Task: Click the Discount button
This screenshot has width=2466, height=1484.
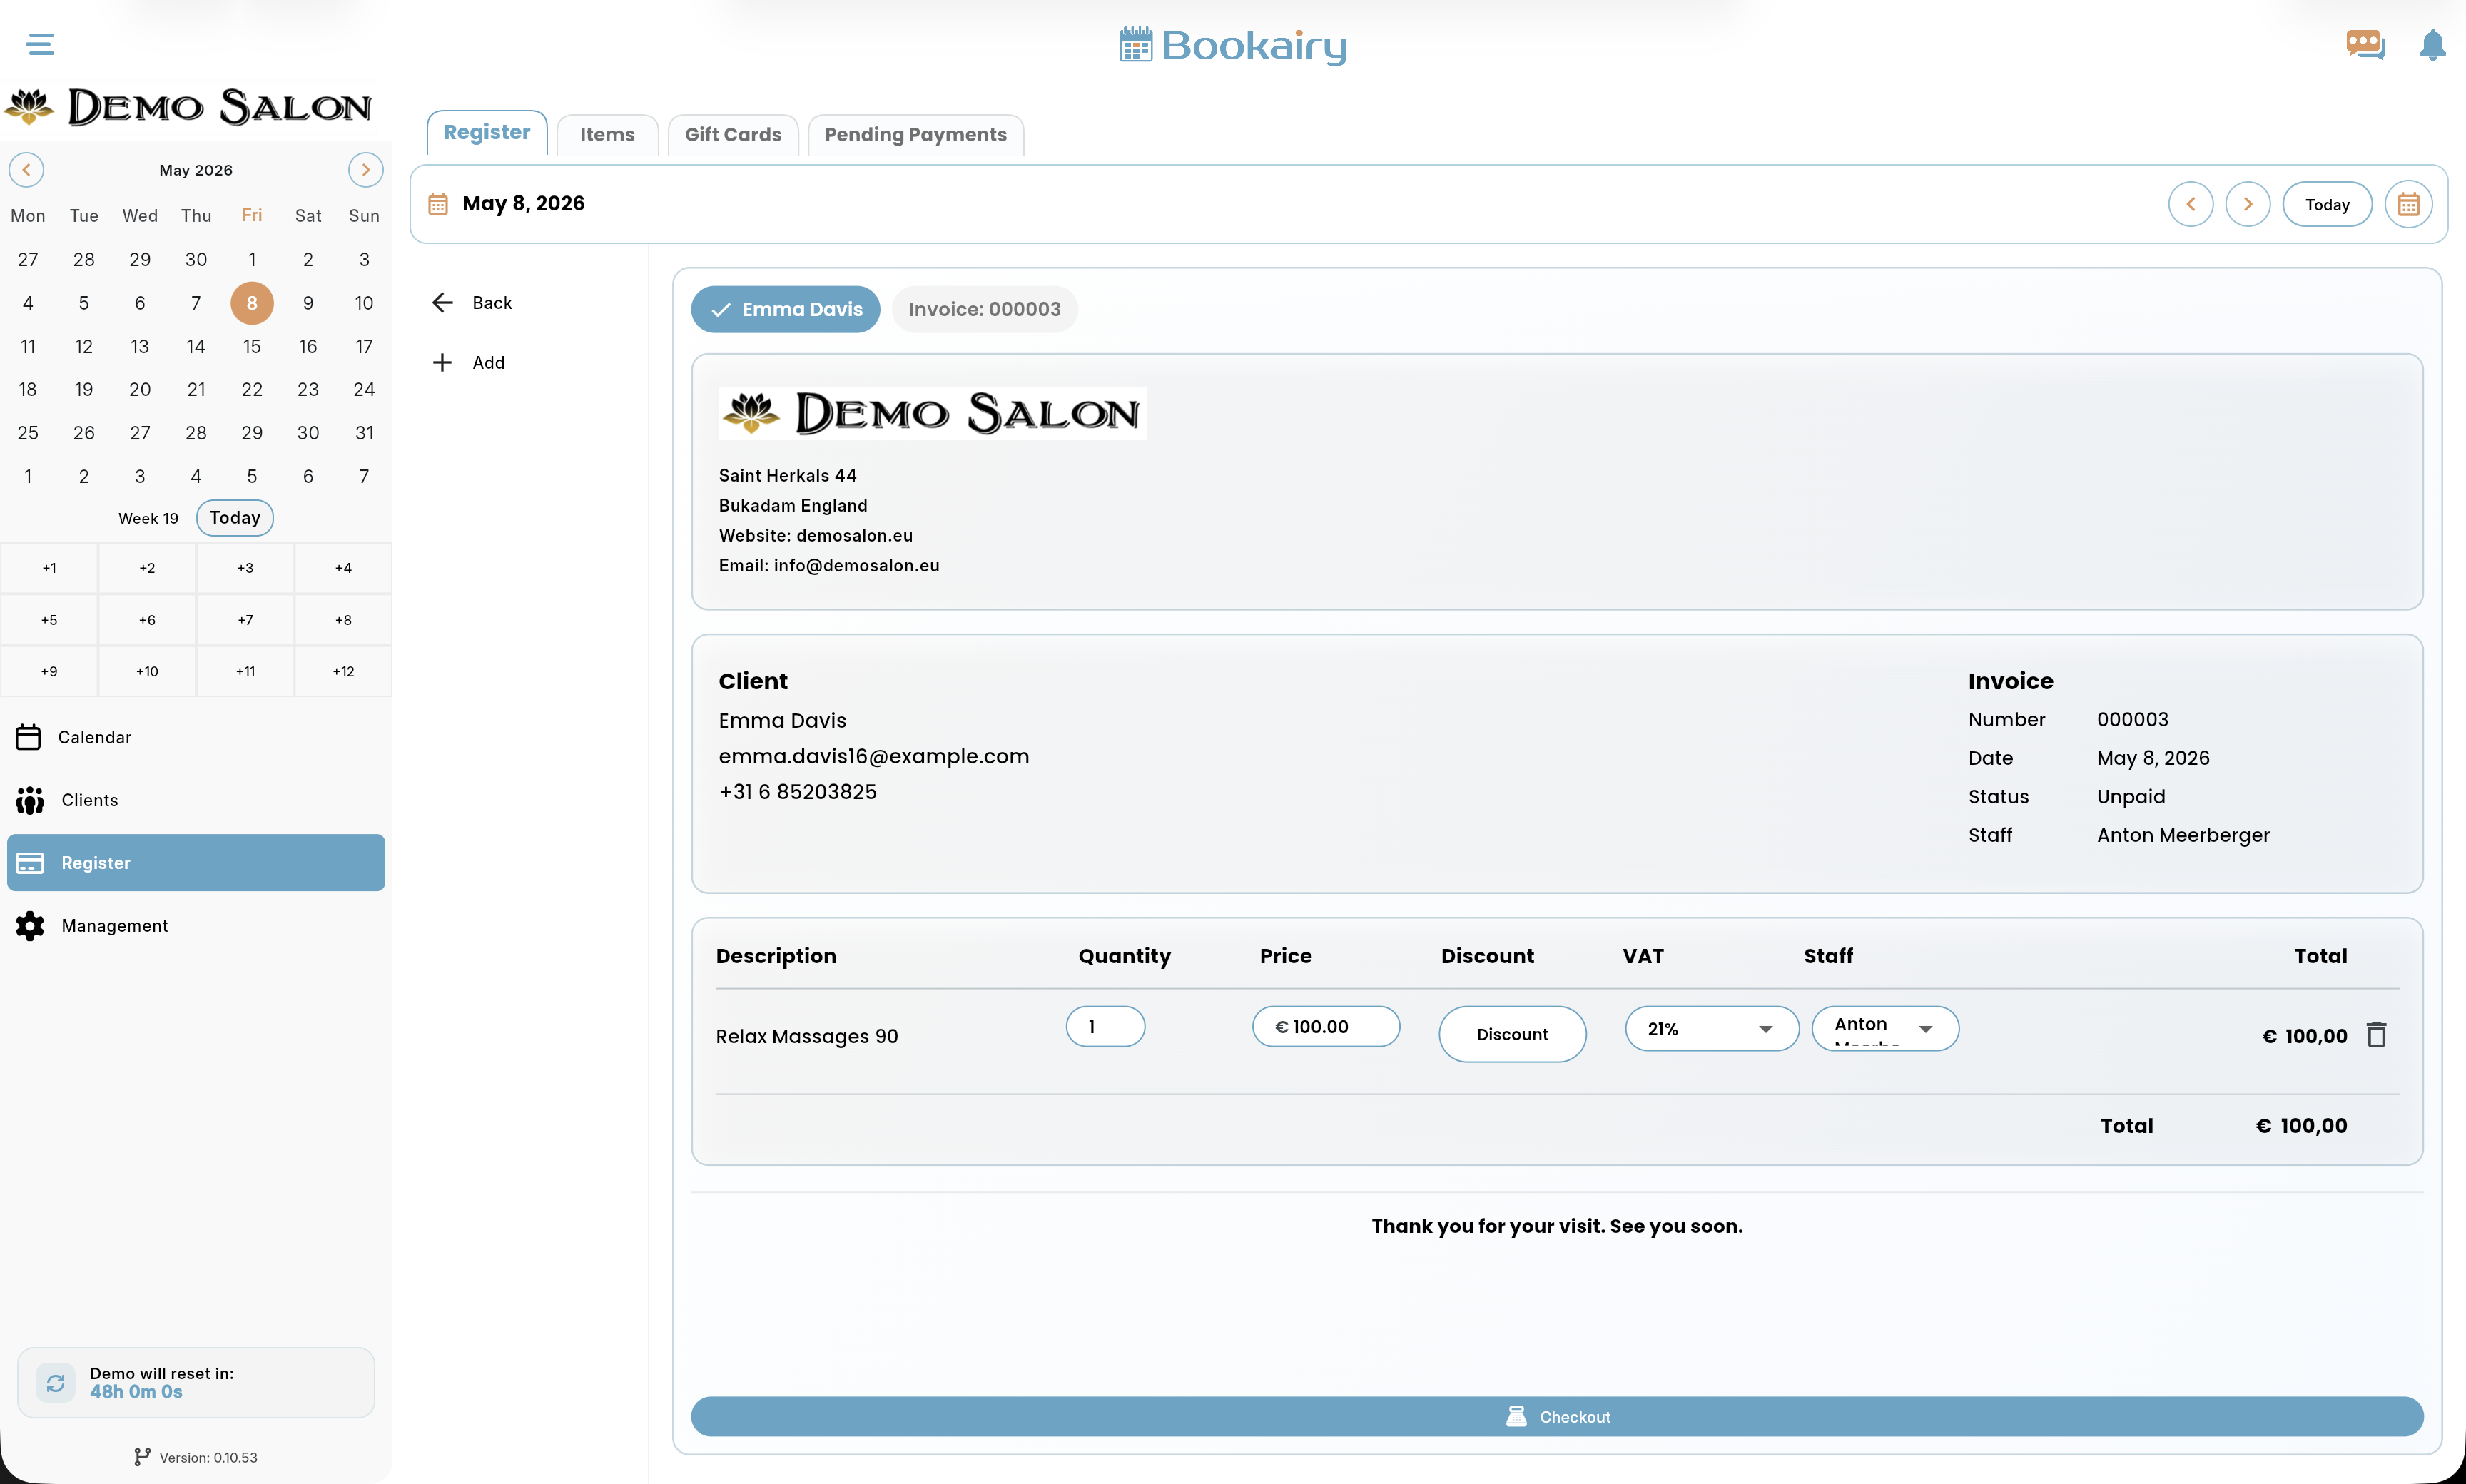Action: point(1512,1034)
